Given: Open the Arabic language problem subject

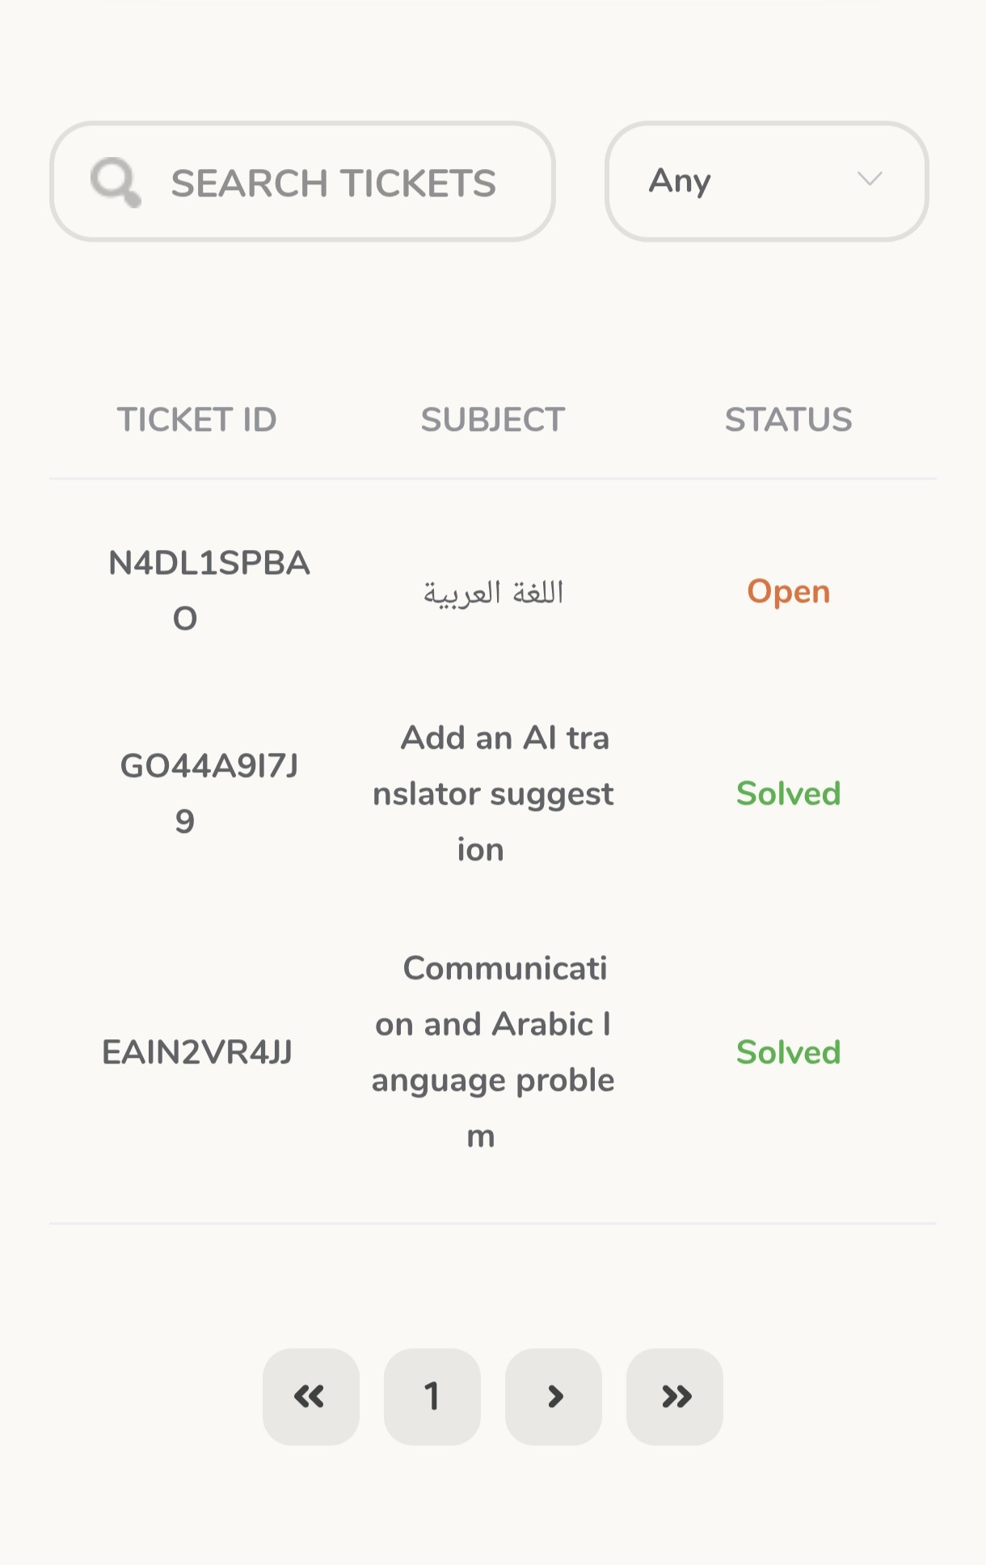Looking at the screenshot, I should [493, 1051].
